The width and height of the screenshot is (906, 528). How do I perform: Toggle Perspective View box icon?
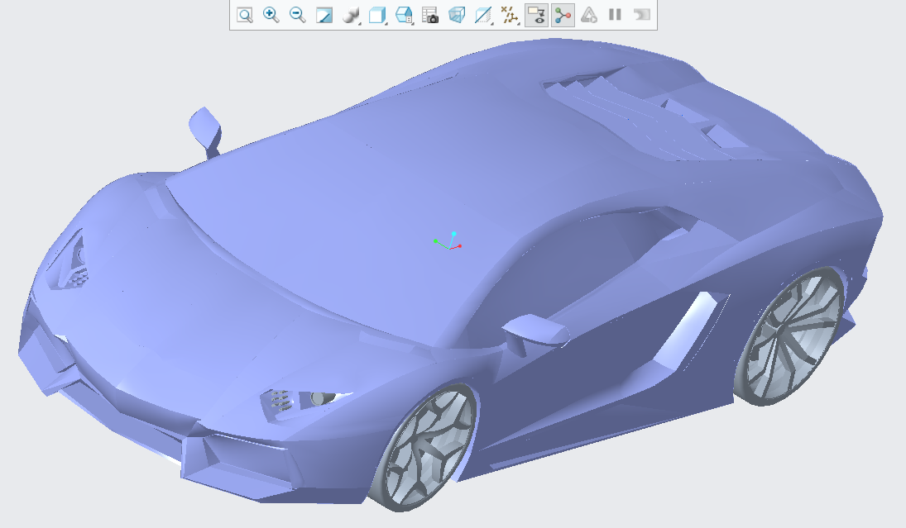457,15
